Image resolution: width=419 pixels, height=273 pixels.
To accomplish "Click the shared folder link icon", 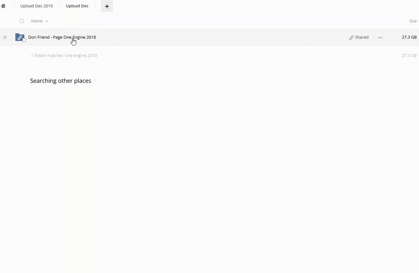I will 19,37.
